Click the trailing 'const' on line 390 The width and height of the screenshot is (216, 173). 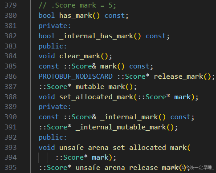(x=180, y=117)
